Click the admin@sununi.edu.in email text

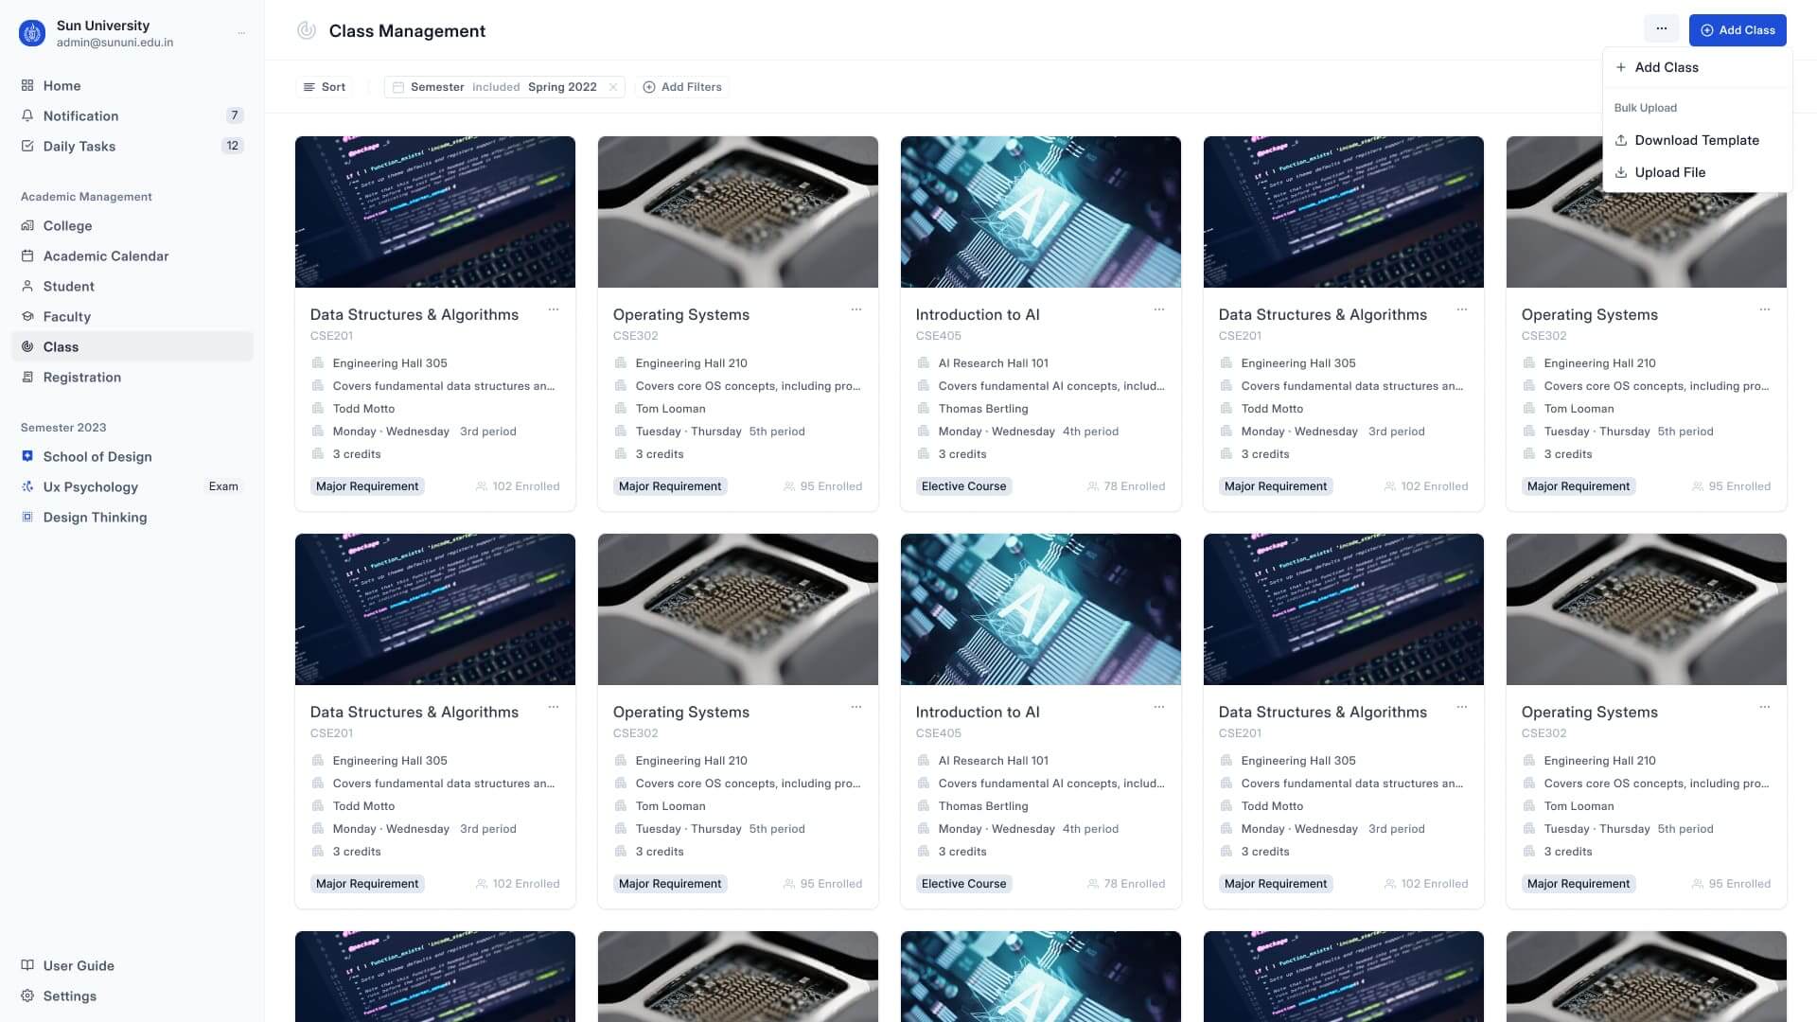[115, 43]
